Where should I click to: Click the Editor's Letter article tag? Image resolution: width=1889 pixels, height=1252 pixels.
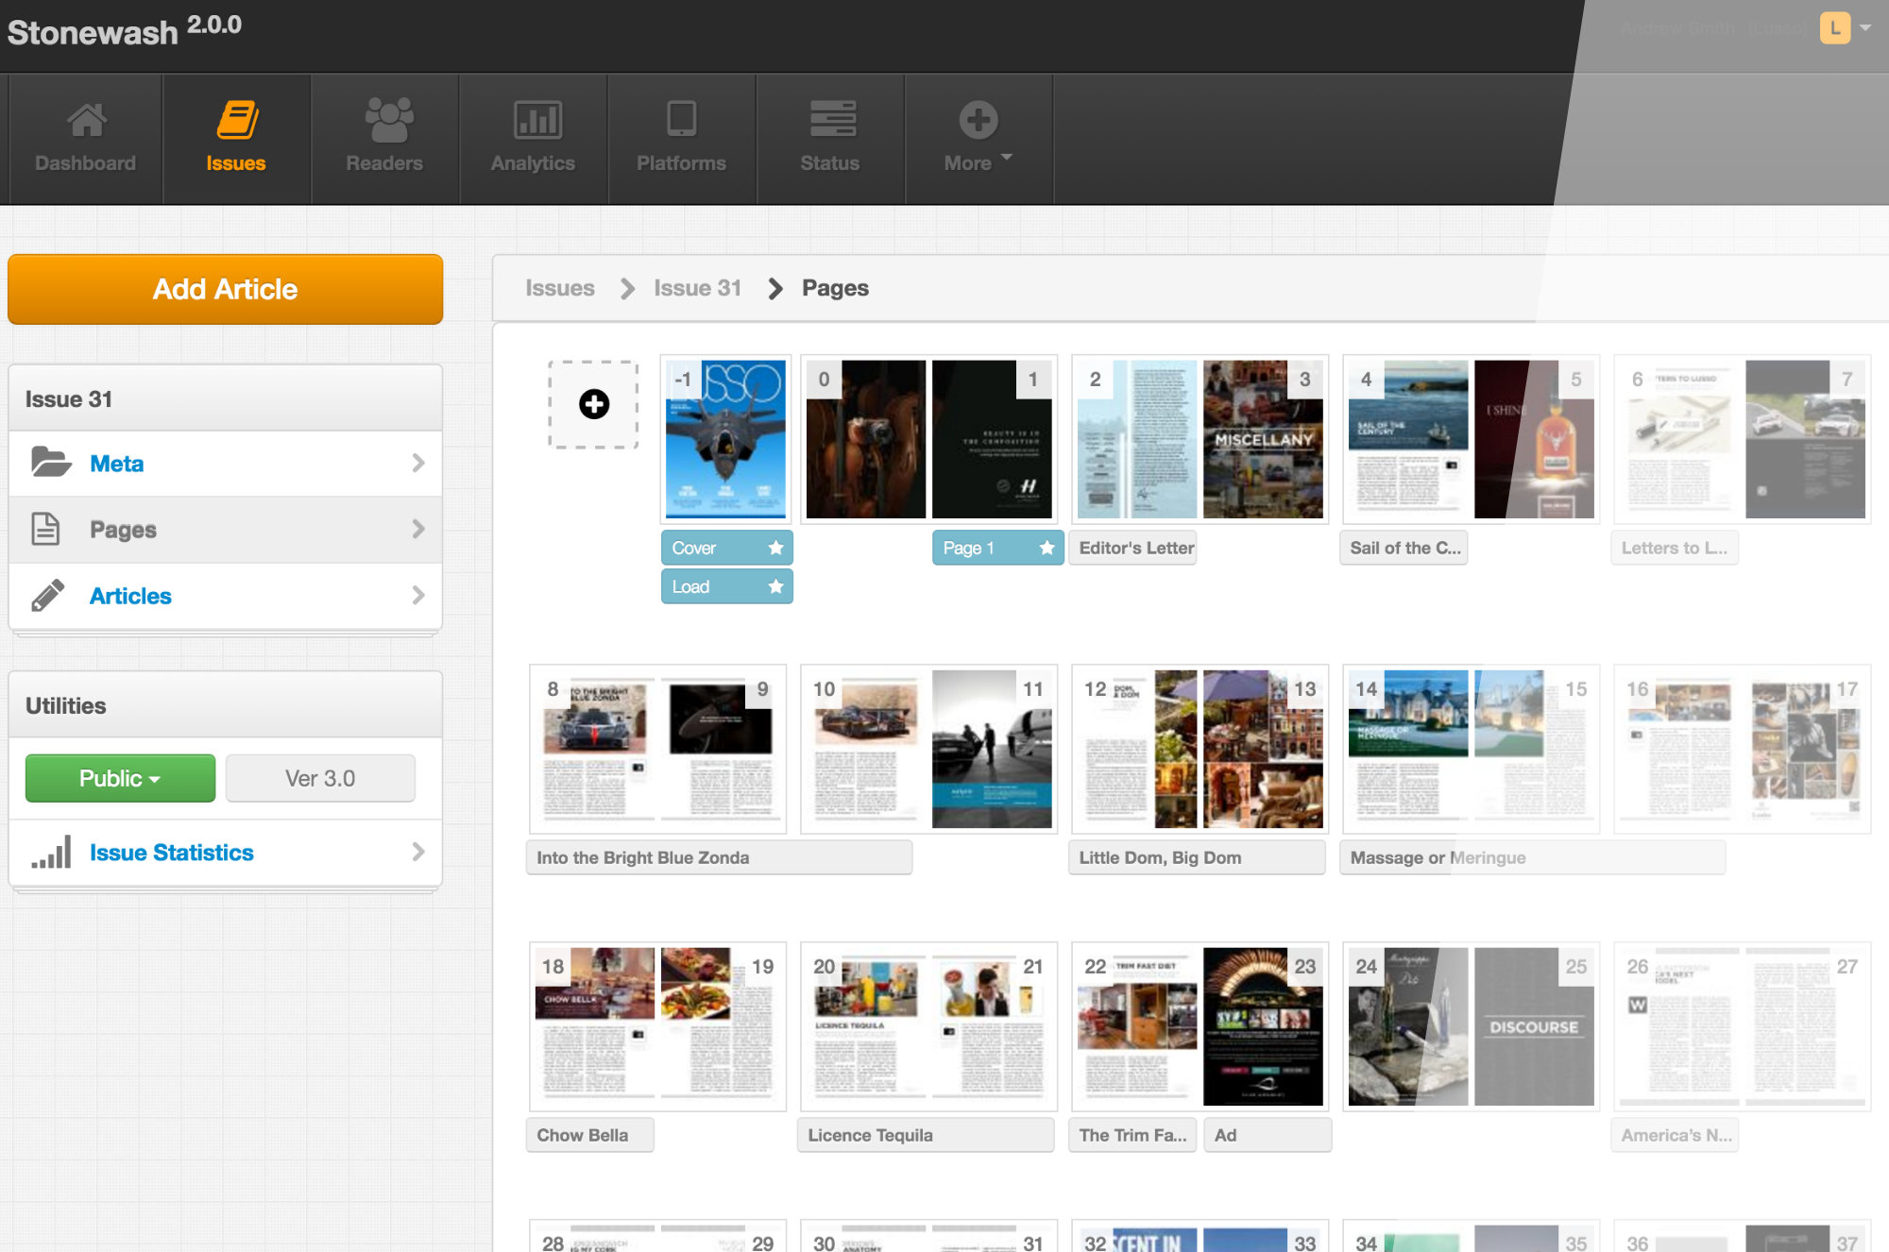(1133, 548)
